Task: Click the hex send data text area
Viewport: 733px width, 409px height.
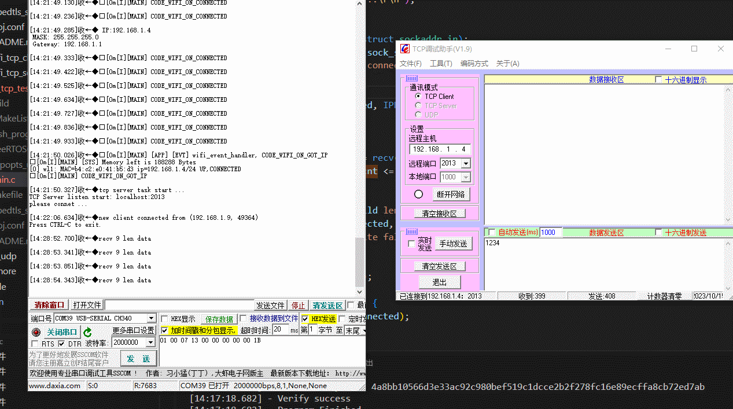Action: pos(261,351)
